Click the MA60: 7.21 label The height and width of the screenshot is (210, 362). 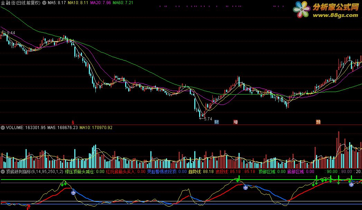(123, 3)
